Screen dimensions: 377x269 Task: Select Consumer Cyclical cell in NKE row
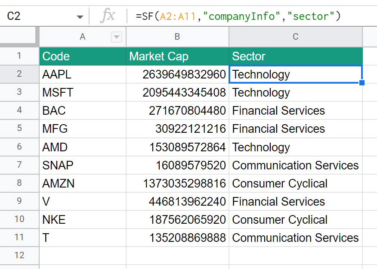pos(296,219)
